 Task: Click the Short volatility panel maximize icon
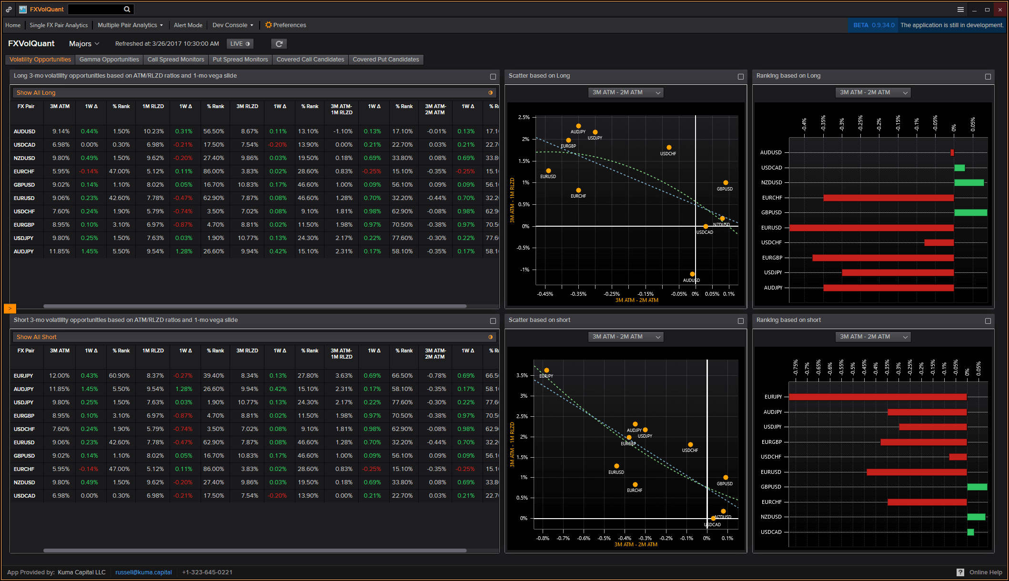pyautogui.click(x=494, y=320)
